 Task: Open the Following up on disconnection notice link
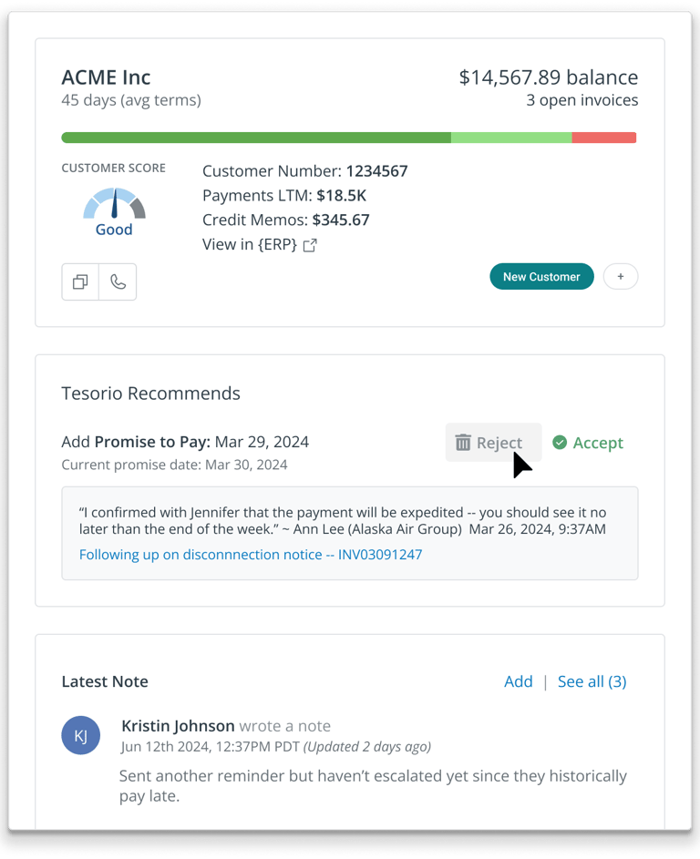tap(251, 554)
